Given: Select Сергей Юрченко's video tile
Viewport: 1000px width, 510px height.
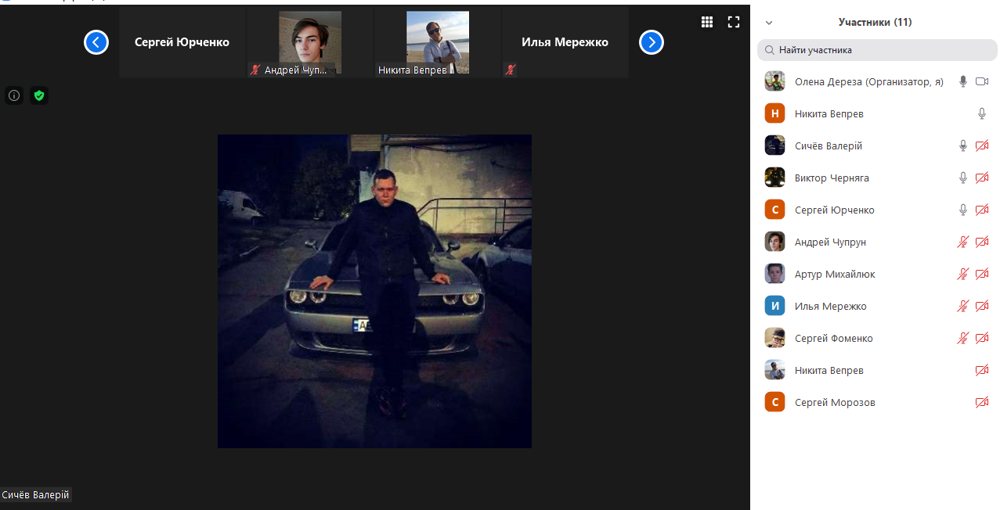Looking at the screenshot, I should [x=182, y=42].
